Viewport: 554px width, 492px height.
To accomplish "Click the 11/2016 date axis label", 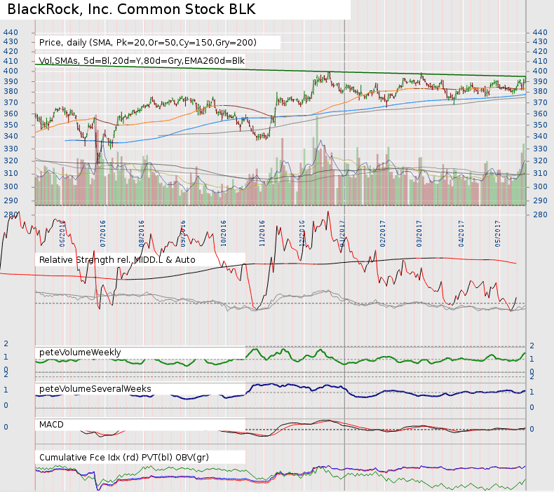I will [x=262, y=234].
